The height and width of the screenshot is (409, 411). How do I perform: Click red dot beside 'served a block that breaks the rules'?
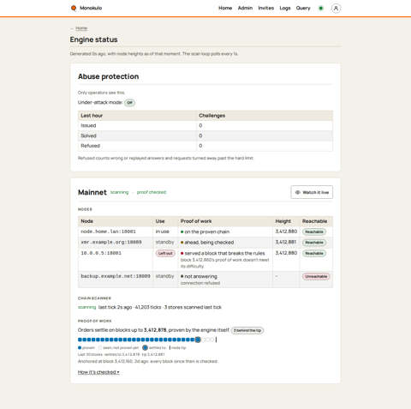pyautogui.click(x=182, y=253)
